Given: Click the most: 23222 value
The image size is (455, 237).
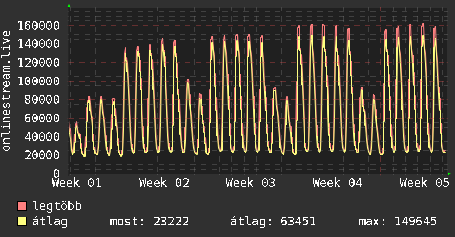Looking at the screenshot, I should (x=150, y=222).
